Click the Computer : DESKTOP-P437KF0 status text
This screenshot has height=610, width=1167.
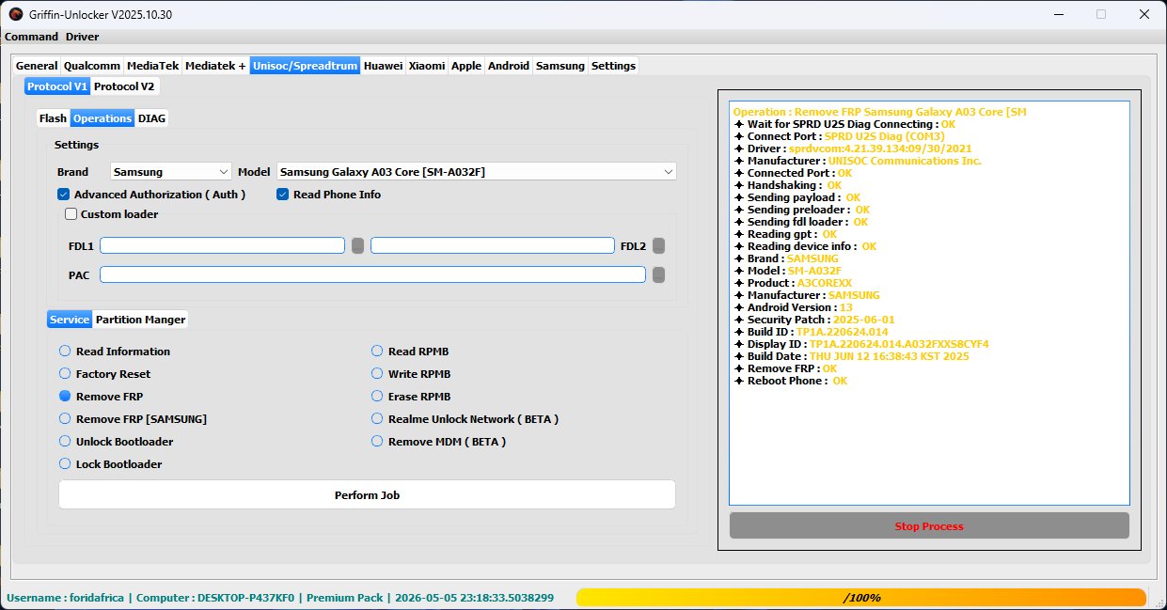point(215,598)
